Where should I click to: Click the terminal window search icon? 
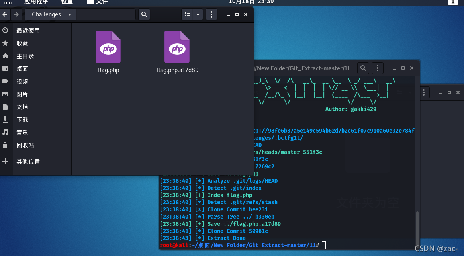[363, 68]
